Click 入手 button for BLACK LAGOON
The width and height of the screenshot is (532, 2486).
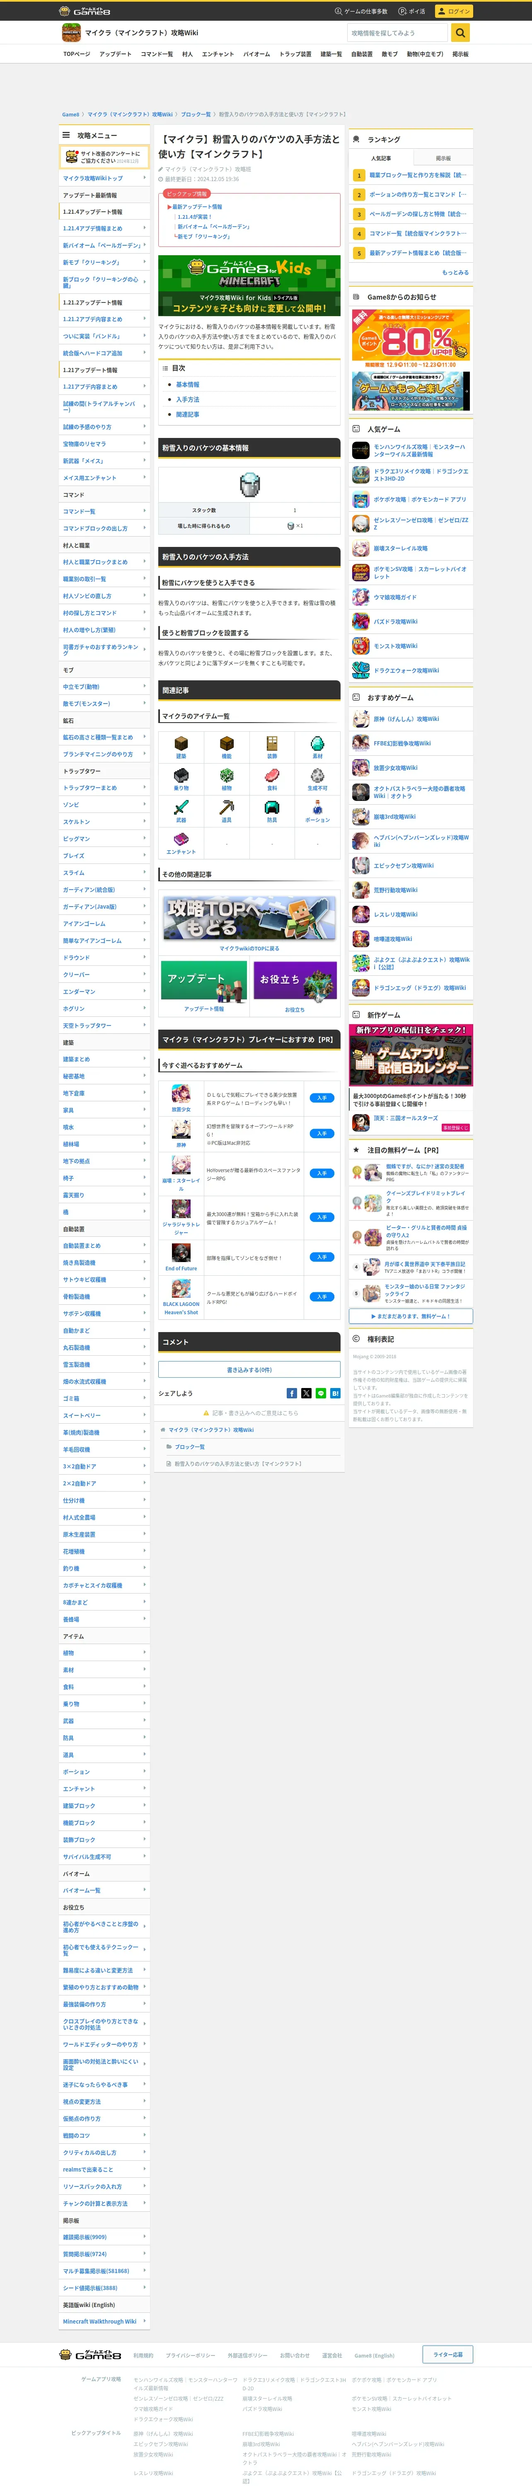click(x=322, y=1296)
